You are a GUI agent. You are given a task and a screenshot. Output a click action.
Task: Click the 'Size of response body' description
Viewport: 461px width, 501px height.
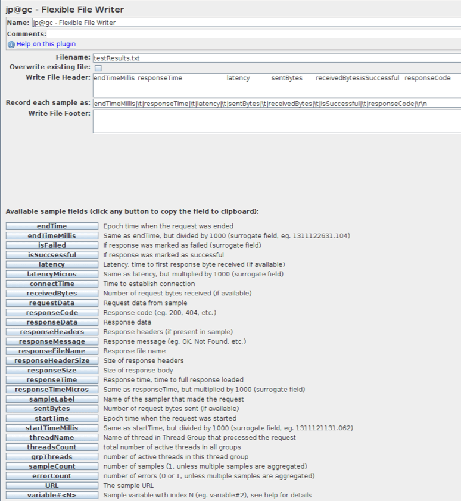[138, 371]
